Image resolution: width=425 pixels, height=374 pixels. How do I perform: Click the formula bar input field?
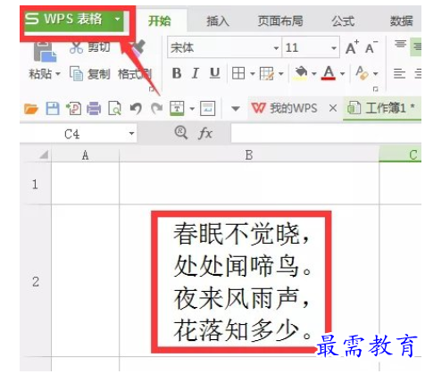coord(326,133)
